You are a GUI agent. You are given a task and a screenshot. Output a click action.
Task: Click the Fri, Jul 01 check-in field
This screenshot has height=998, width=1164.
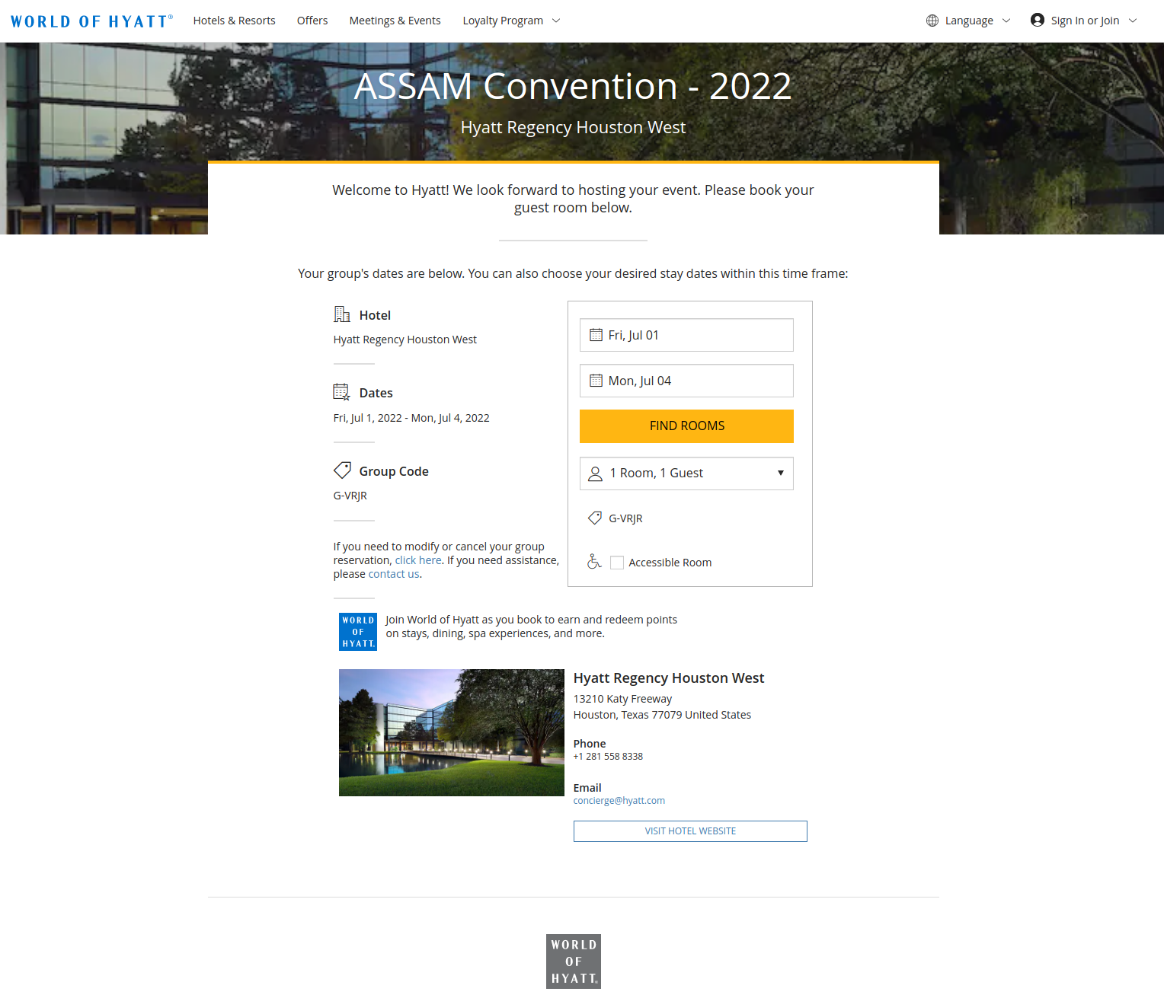(x=686, y=335)
